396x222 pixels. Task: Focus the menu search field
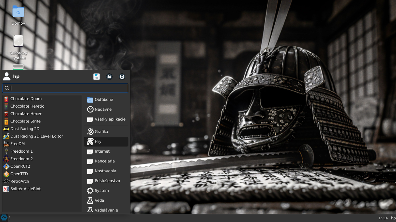(65, 88)
